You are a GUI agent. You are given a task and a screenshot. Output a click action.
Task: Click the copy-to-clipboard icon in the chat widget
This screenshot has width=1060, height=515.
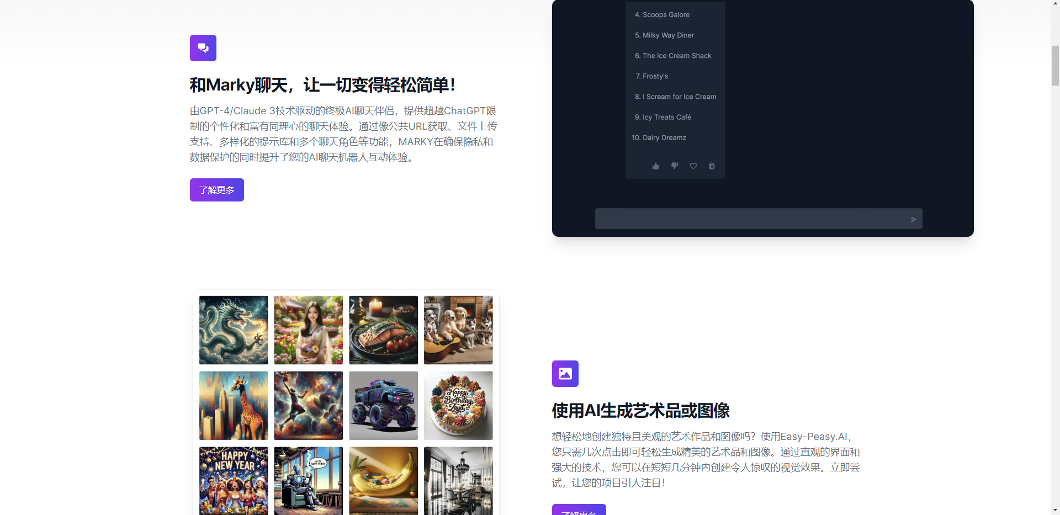pos(712,166)
